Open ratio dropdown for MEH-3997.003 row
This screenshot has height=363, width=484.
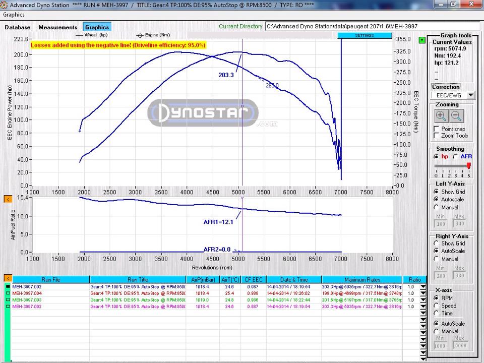click(423, 299)
